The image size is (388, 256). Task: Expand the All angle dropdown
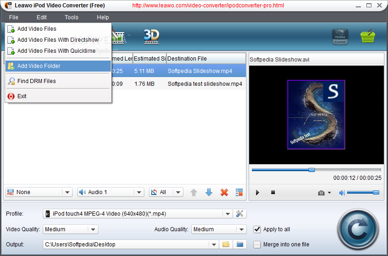[178, 192]
